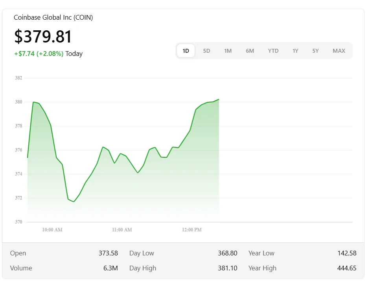Viewport: 372px width, 281px height.
Task: Switch chart to 1M range
Action: [x=228, y=51]
